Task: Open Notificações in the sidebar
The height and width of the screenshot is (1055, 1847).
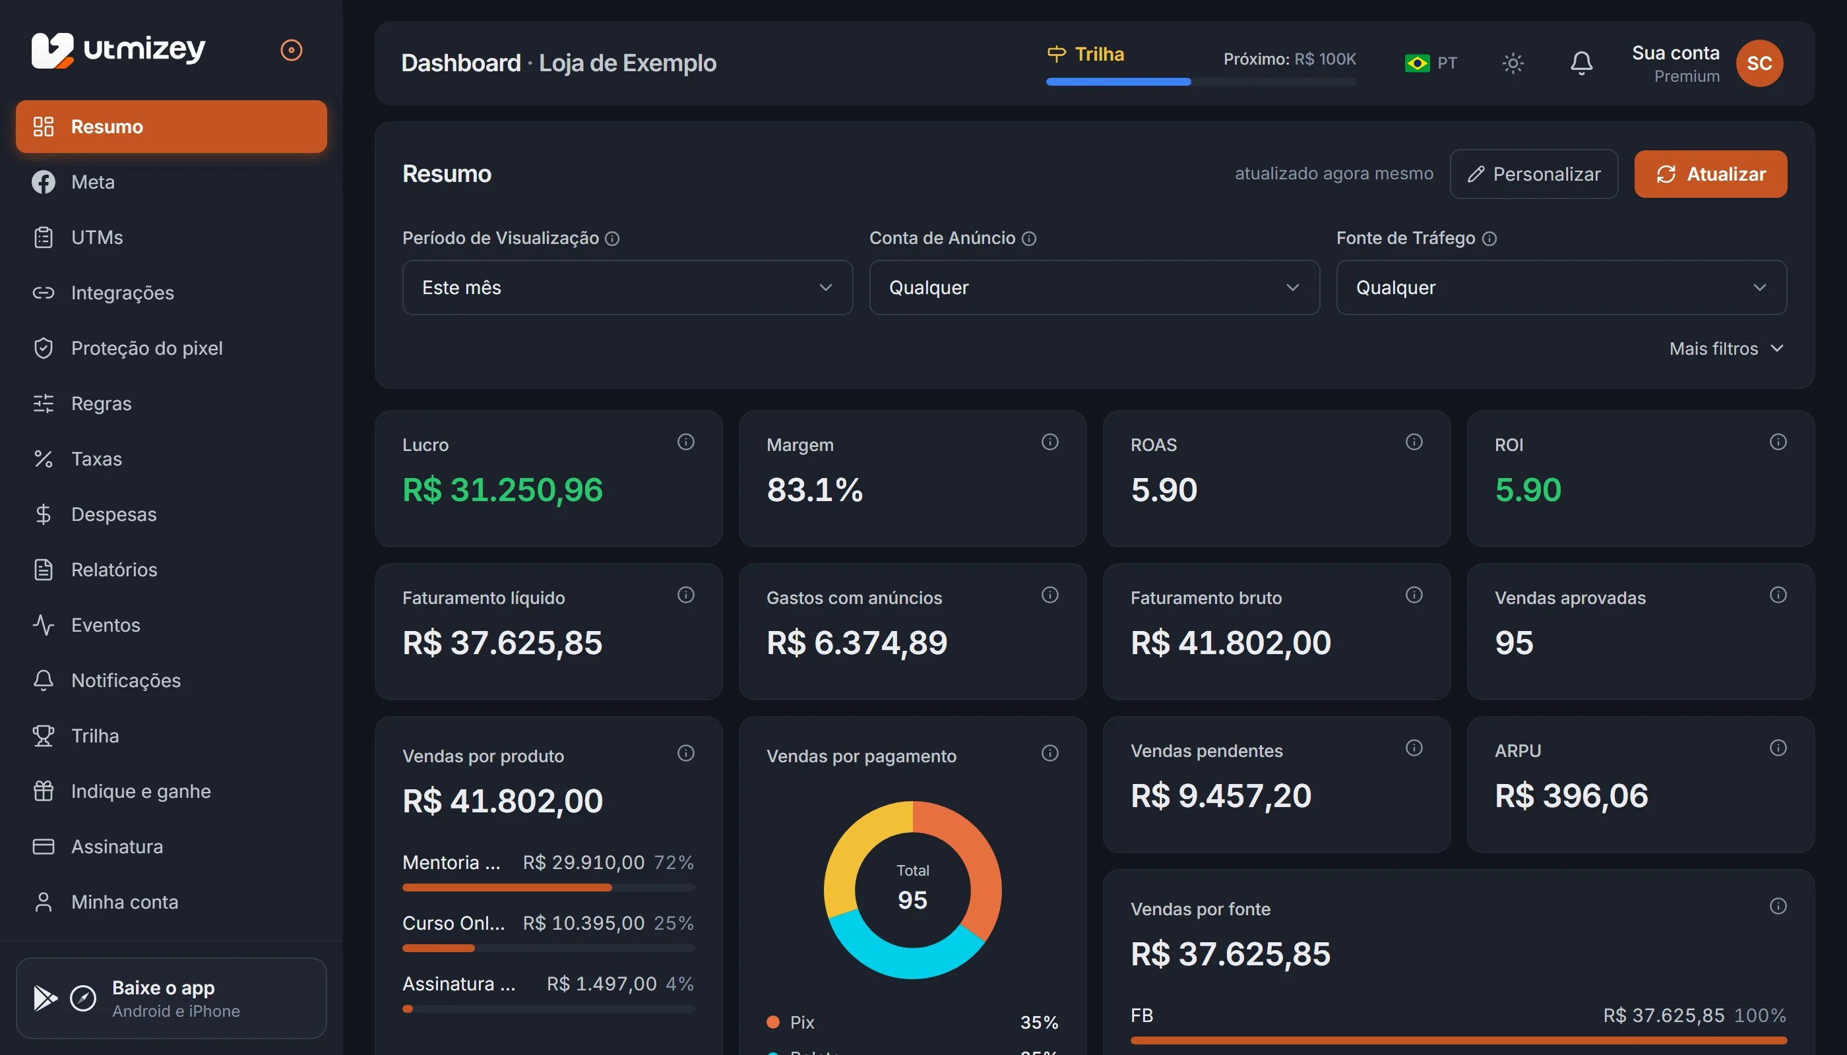Action: (x=171, y=680)
